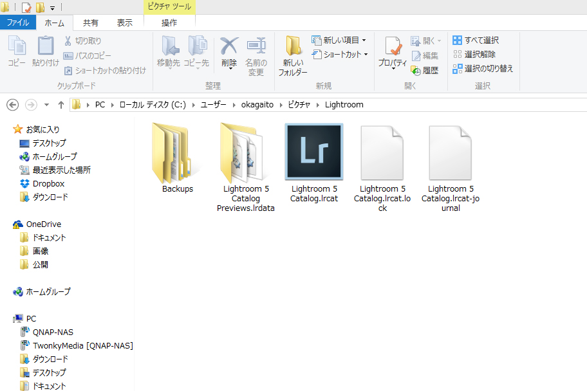Click the Move to (移動先) icon
This screenshot has width=587, height=391.
tap(169, 46)
